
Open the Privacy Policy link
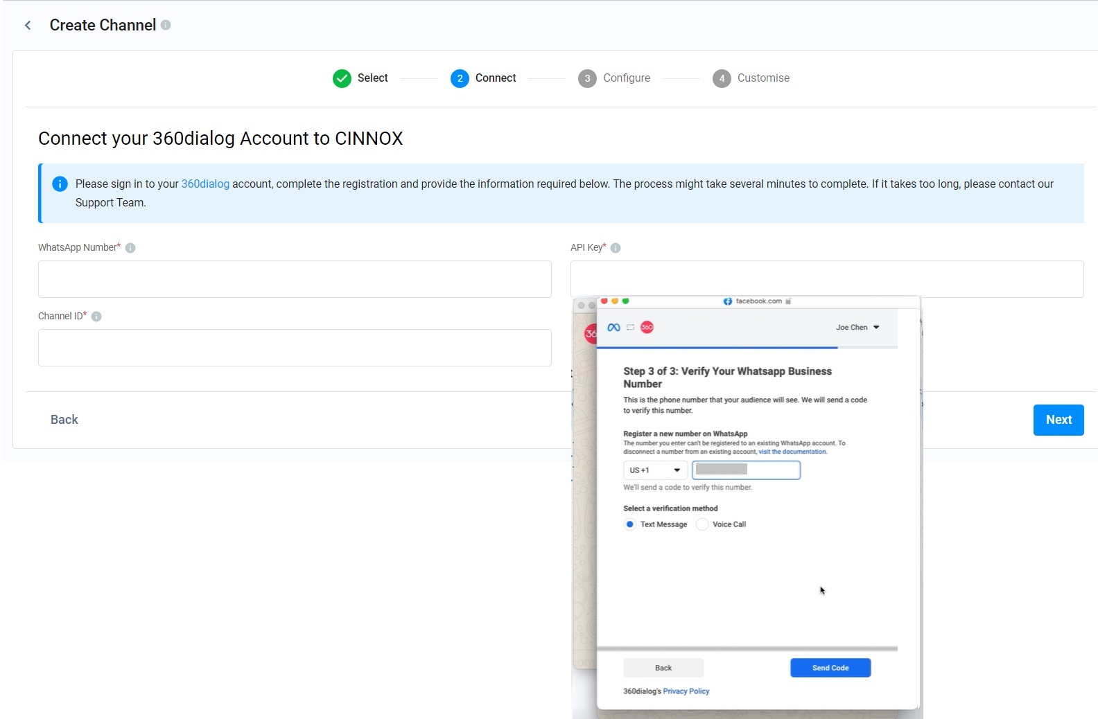point(686,691)
